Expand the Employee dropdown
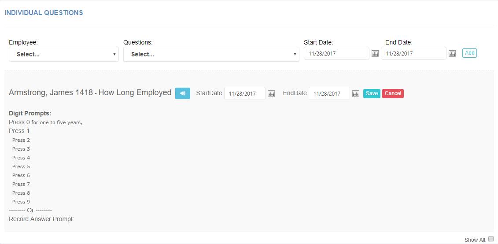This screenshot has height=244, width=498. pos(64,54)
